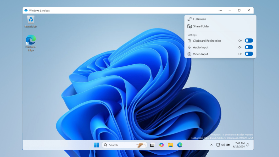Maximize the Windows Sandbox window
The height and width of the screenshot is (157, 279).
pyautogui.click(x=239, y=10)
